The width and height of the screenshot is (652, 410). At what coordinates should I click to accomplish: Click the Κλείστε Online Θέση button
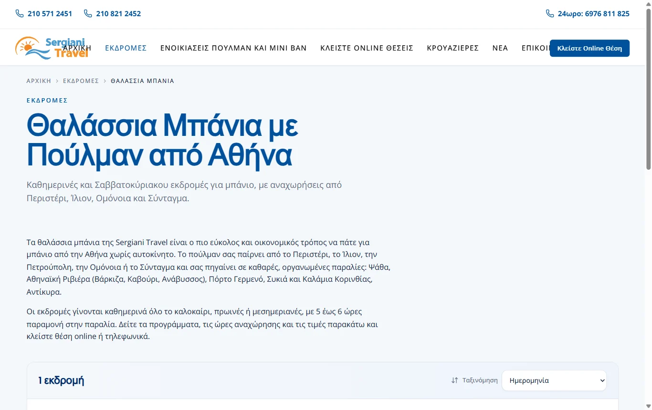coord(589,48)
